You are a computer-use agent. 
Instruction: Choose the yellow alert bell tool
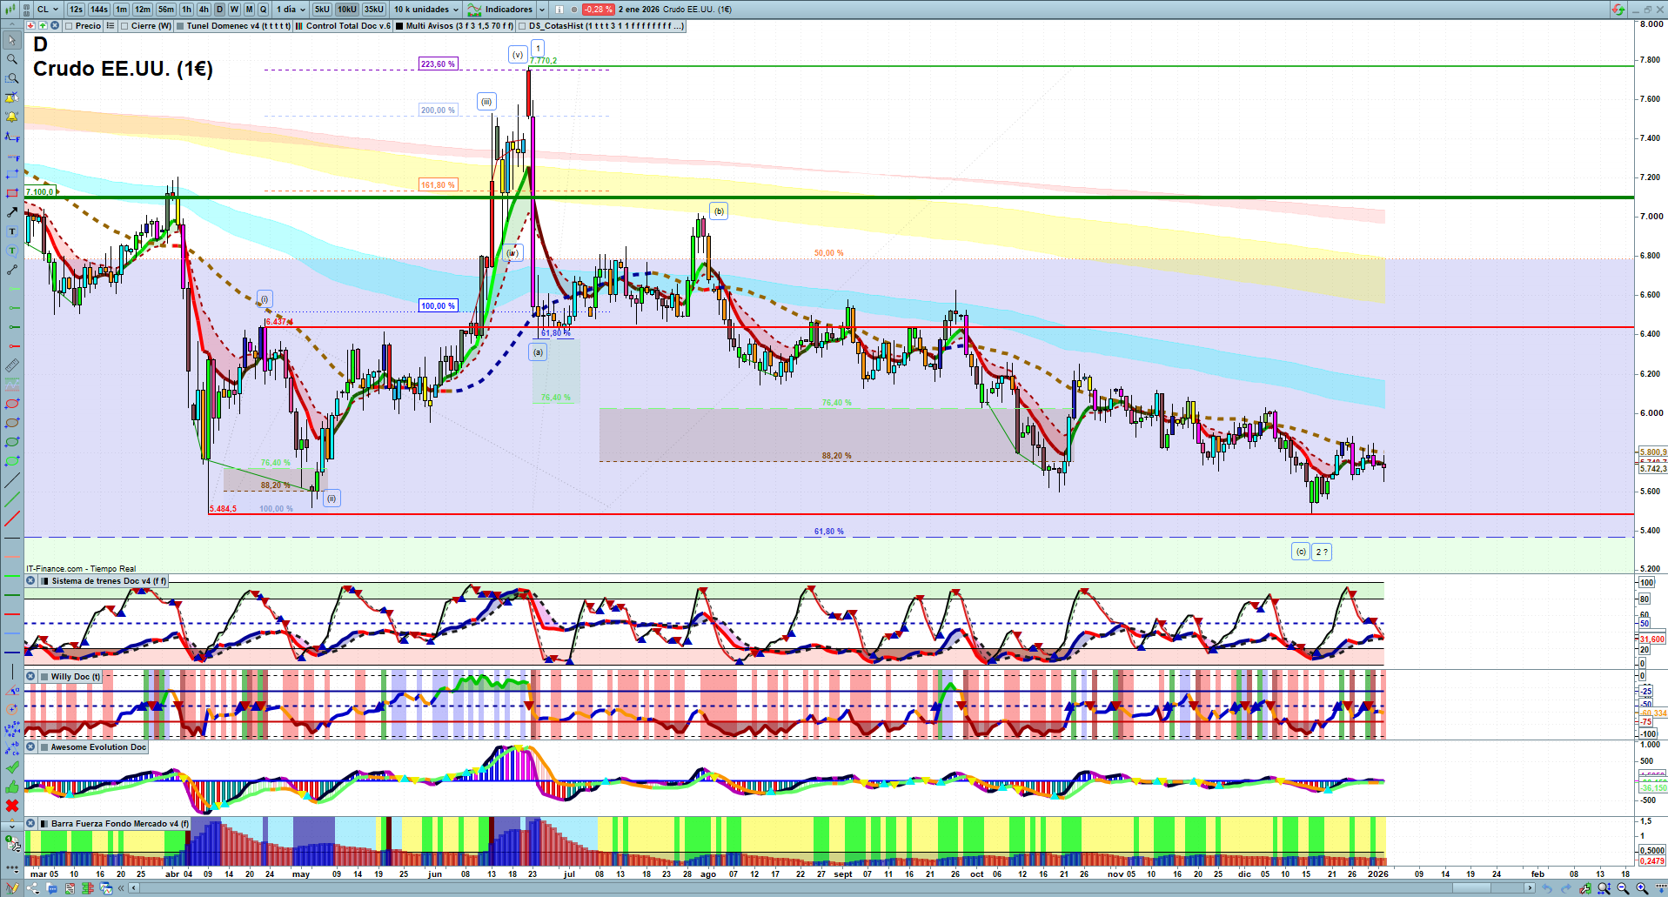coord(12,117)
